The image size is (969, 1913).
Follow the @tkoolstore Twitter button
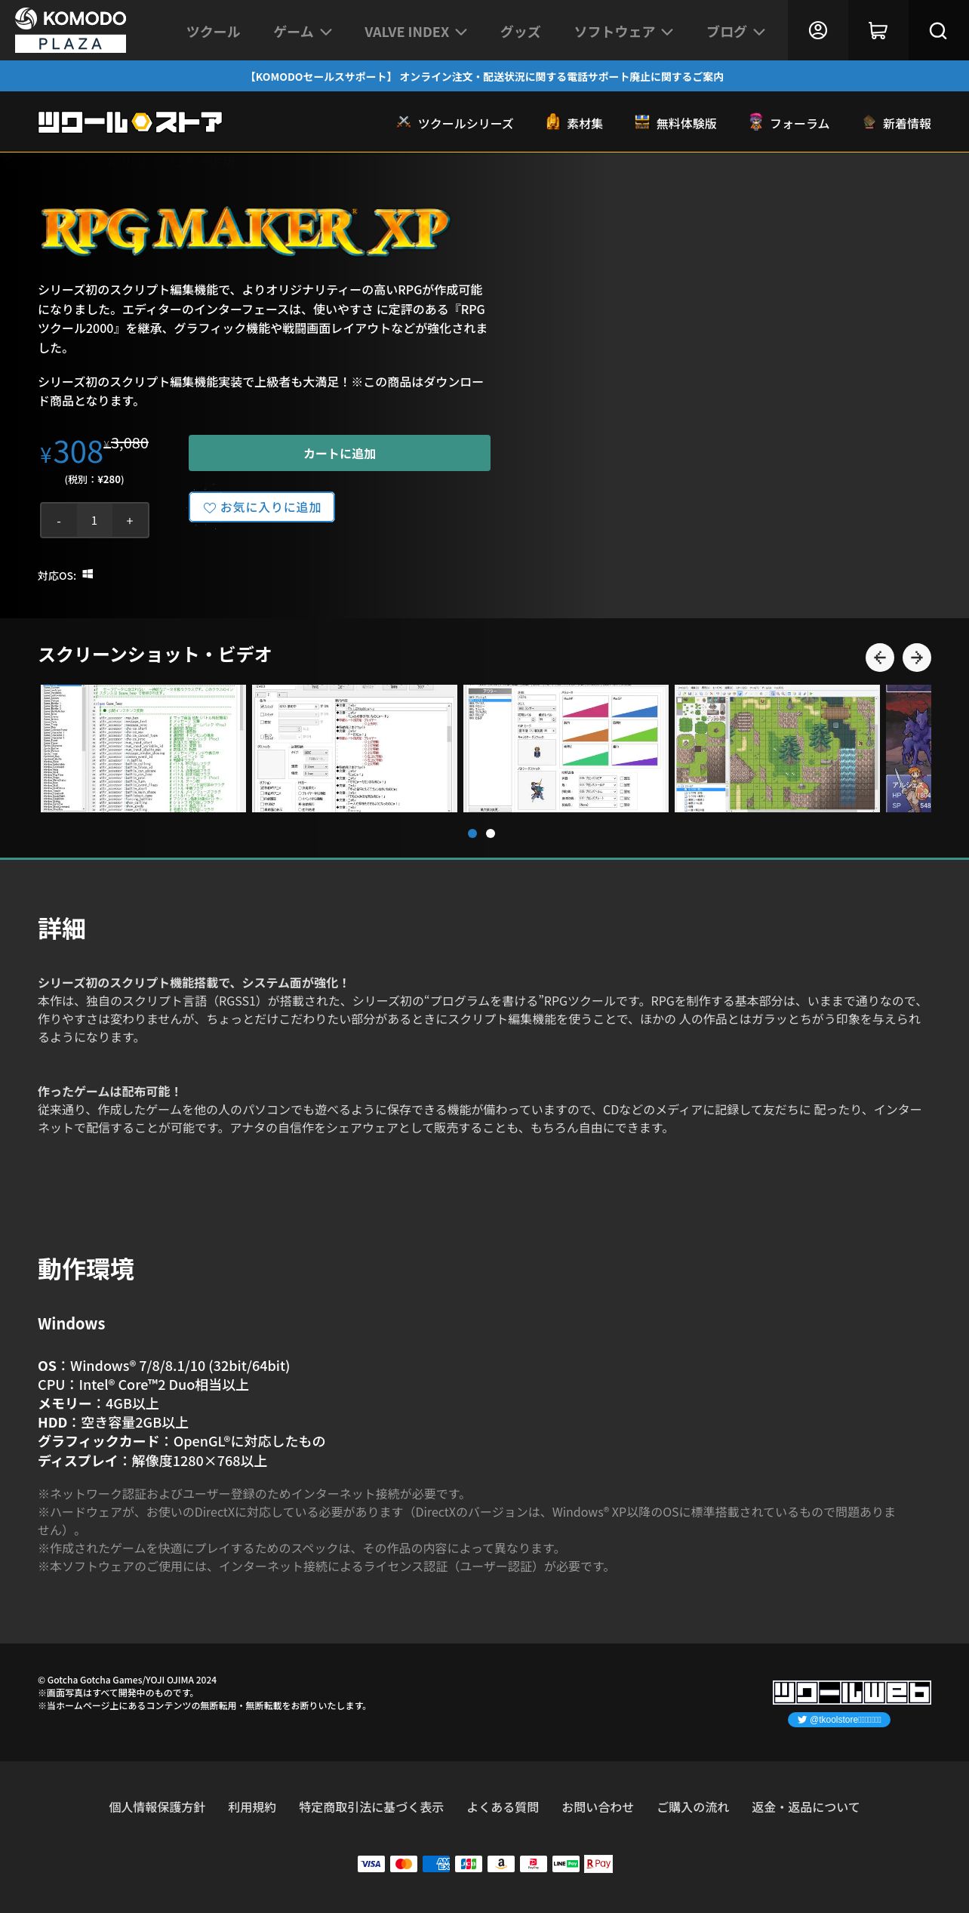coord(839,1720)
